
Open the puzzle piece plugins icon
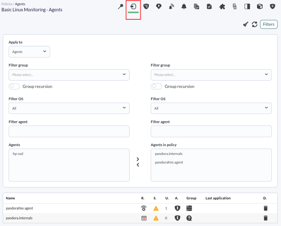point(222,7)
